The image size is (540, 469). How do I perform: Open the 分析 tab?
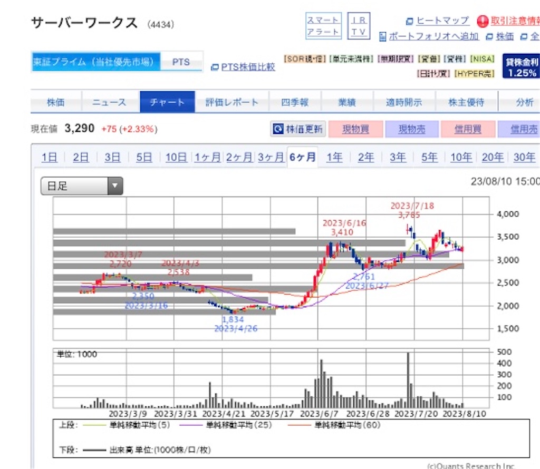coord(524,102)
